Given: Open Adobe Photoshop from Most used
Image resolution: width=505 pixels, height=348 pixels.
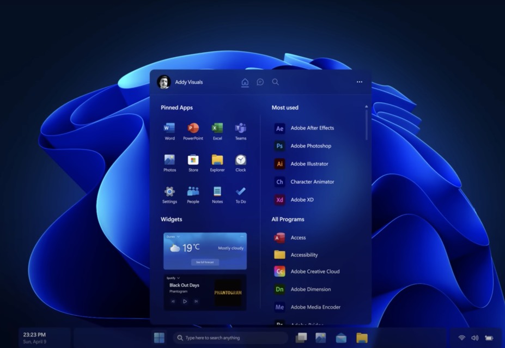Looking at the screenshot, I should coord(311,146).
